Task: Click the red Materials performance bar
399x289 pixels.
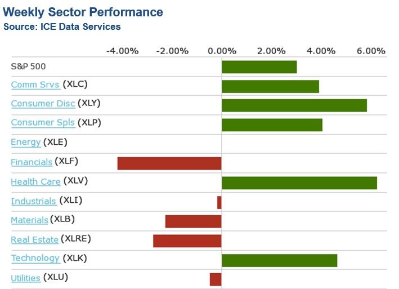Action: pyautogui.click(x=193, y=221)
